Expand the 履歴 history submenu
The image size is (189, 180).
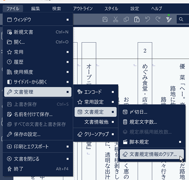coord(38,62)
